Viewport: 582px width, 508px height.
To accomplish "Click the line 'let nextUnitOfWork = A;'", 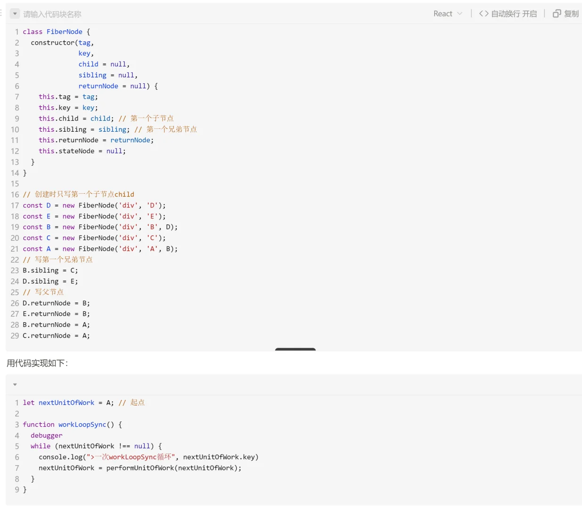I will tap(68, 403).
